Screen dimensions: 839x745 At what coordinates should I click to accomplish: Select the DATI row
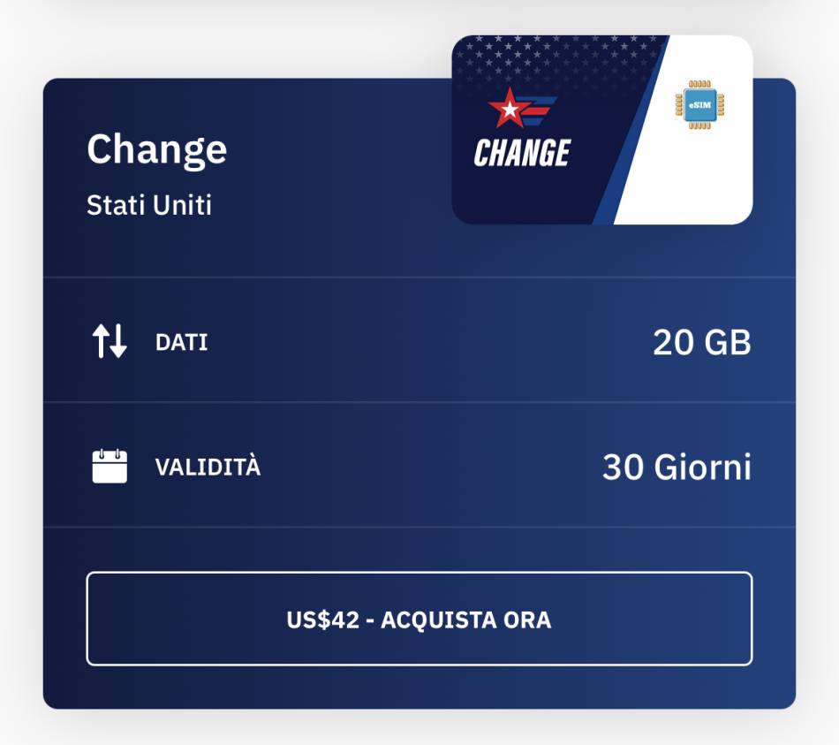[419, 340]
